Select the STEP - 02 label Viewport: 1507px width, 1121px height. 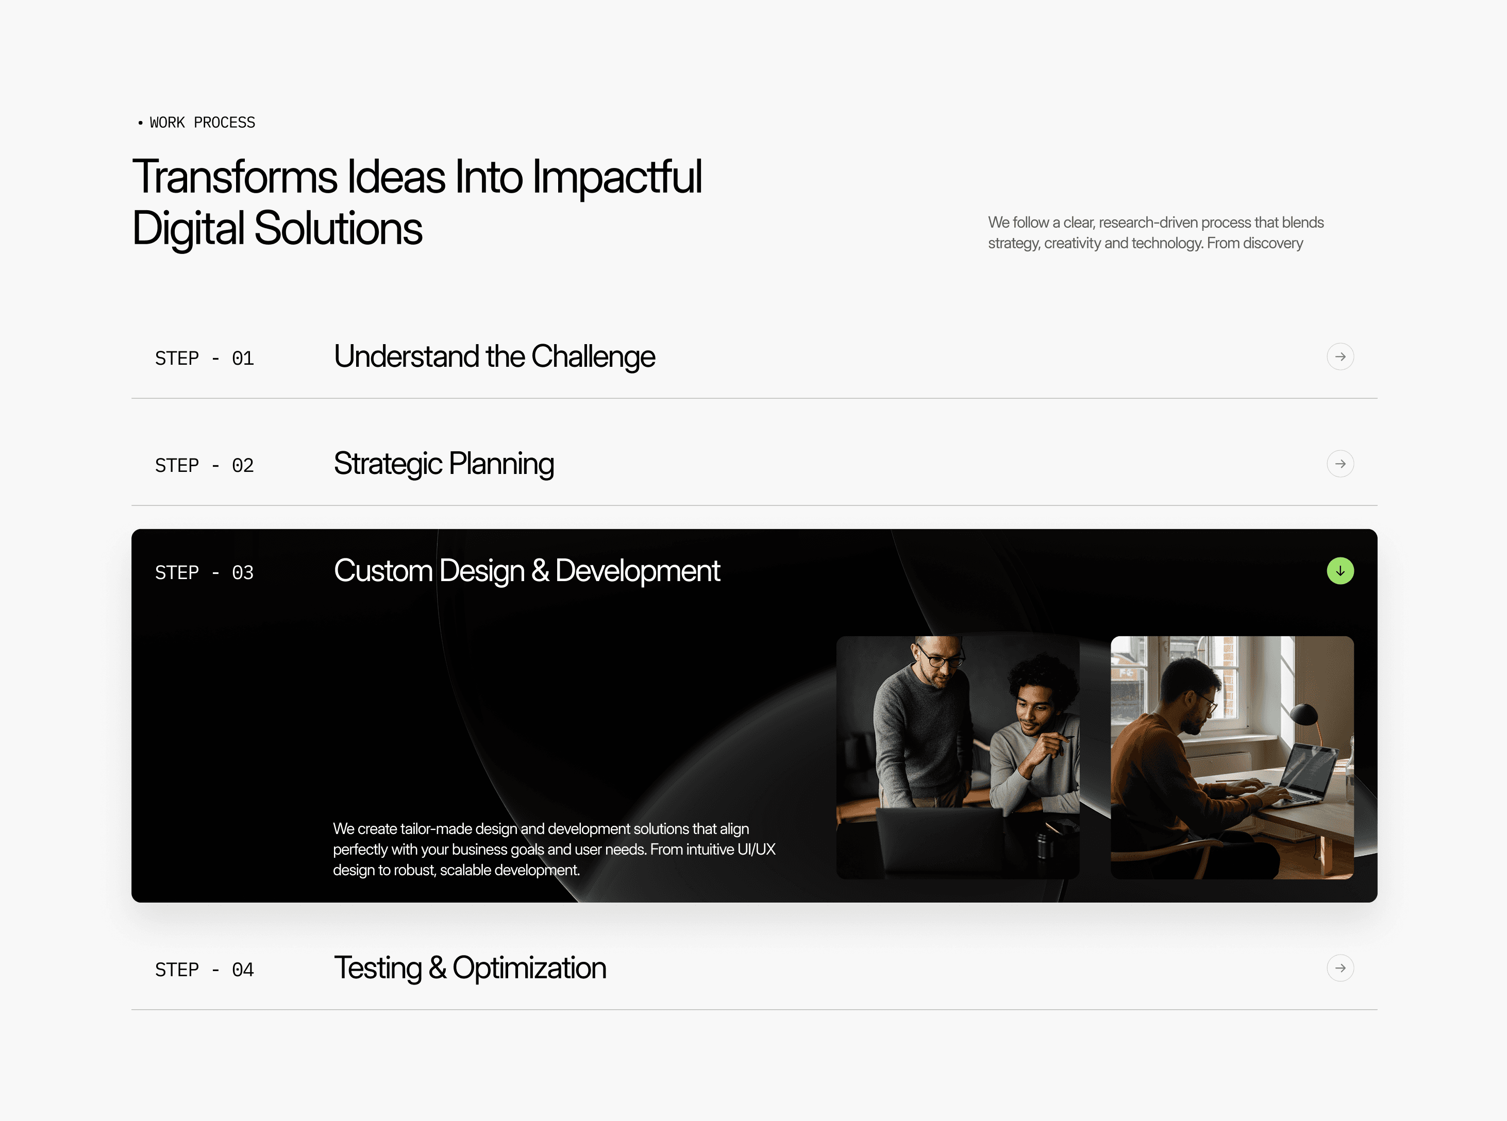click(x=204, y=466)
